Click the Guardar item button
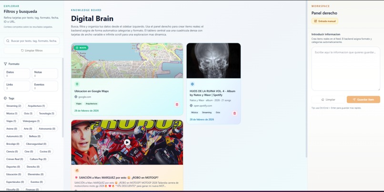 click(x=364, y=100)
